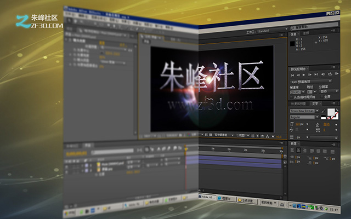
Task: Open the 工作区 Standard workspace dropdown
Action: [273, 31]
